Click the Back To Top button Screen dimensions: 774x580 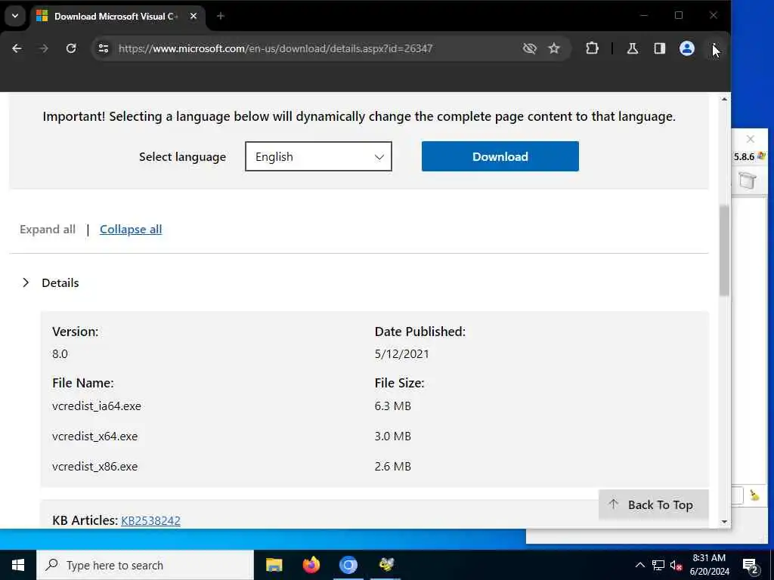[x=654, y=504]
